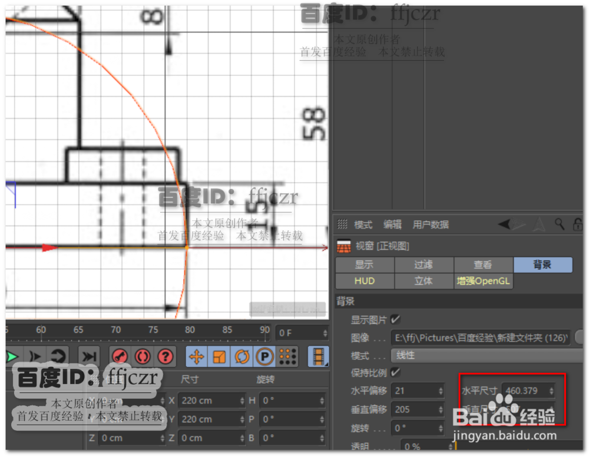Open the 增强OpenGL tab

coord(483,281)
